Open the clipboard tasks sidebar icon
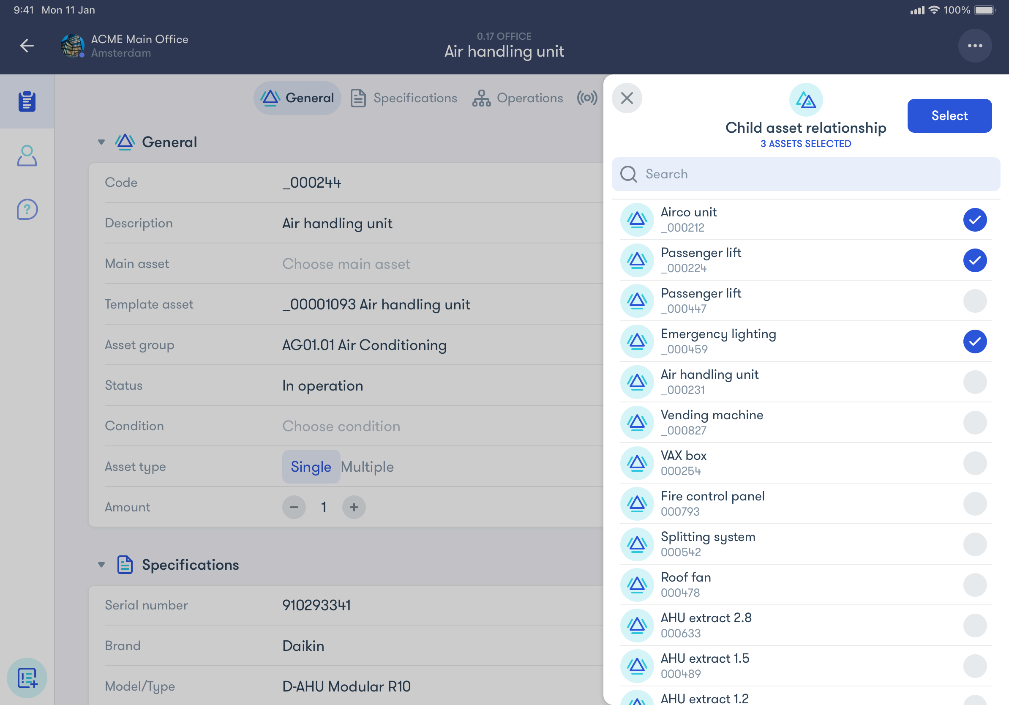Image resolution: width=1009 pixels, height=705 pixels. (27, 101)
